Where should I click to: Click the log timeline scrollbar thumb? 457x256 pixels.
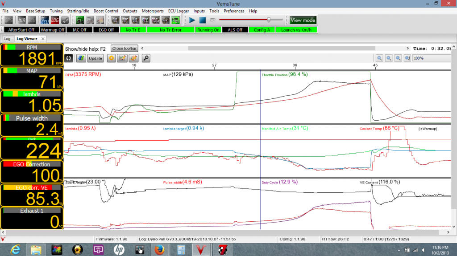[282, 48]
